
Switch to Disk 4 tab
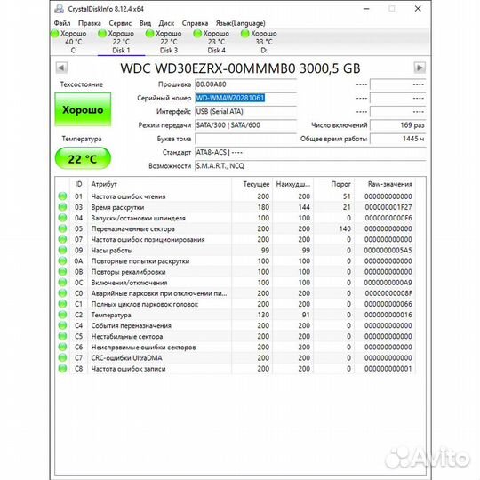click(x=216, y=42)
